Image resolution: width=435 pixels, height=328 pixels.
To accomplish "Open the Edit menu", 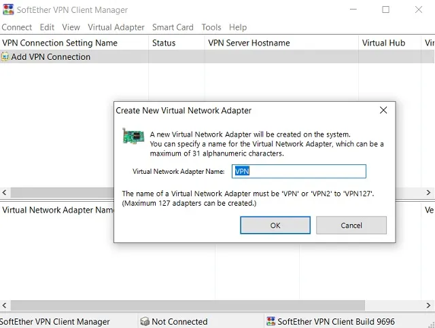I will point(47,27).
